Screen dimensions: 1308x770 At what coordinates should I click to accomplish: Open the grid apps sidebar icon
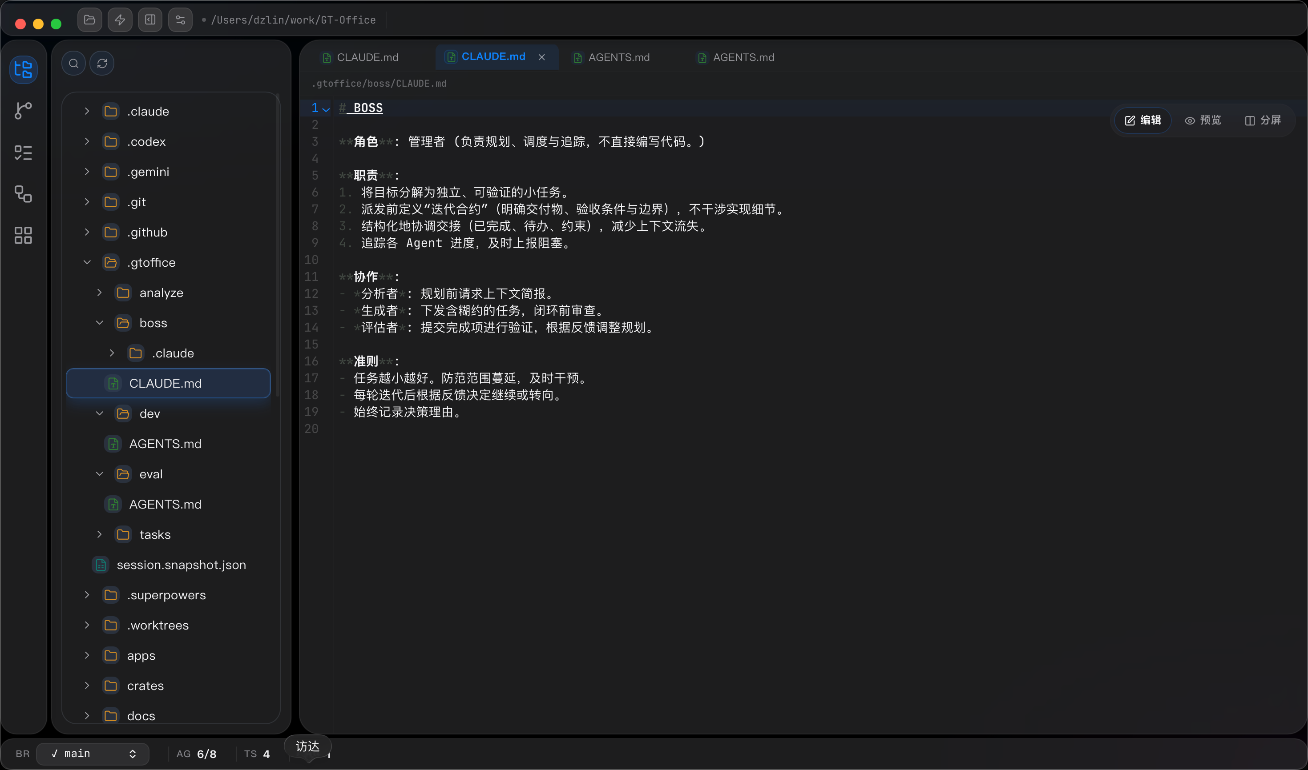coord(24,236)
